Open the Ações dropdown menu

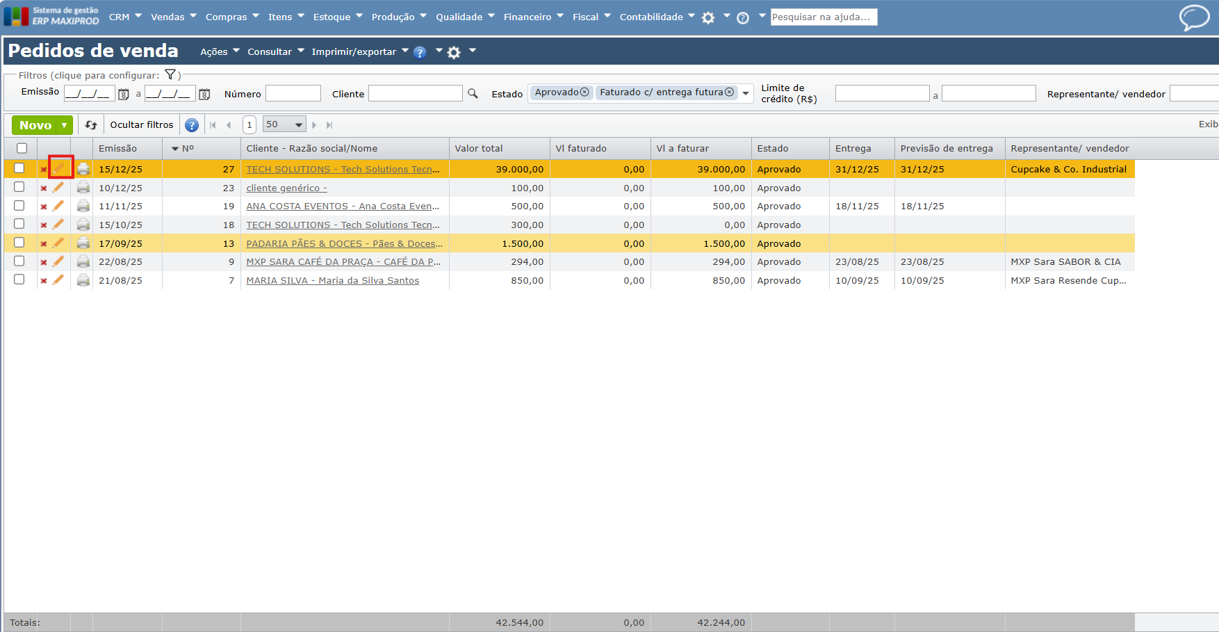point(220,51)
